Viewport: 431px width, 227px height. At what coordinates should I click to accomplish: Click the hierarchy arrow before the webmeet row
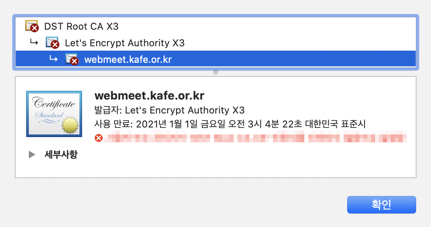click(x=53, y=58)
